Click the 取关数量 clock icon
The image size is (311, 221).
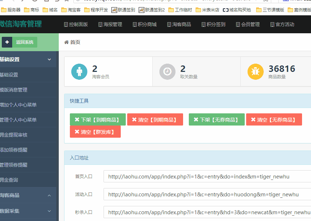click(x=167, y=72)
